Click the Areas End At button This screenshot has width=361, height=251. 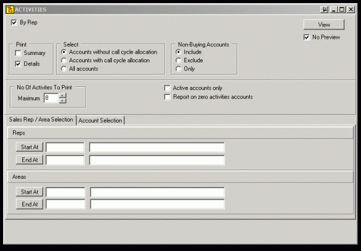coord(30,204)
